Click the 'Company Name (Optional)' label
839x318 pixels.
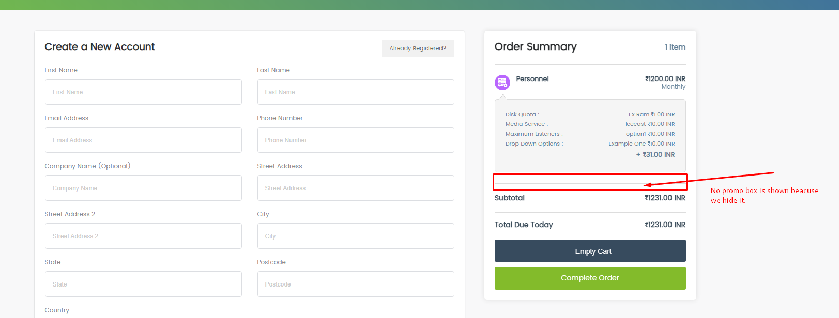(x=87, y=166)
